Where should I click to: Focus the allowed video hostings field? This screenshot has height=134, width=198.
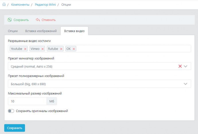[99, 49]
